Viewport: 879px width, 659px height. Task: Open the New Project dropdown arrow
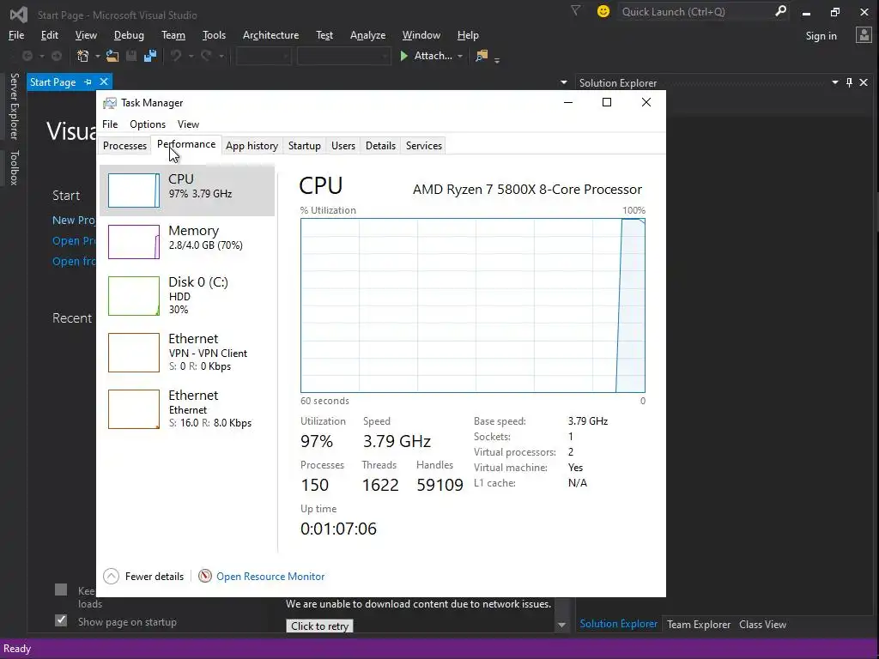(97, 56)
